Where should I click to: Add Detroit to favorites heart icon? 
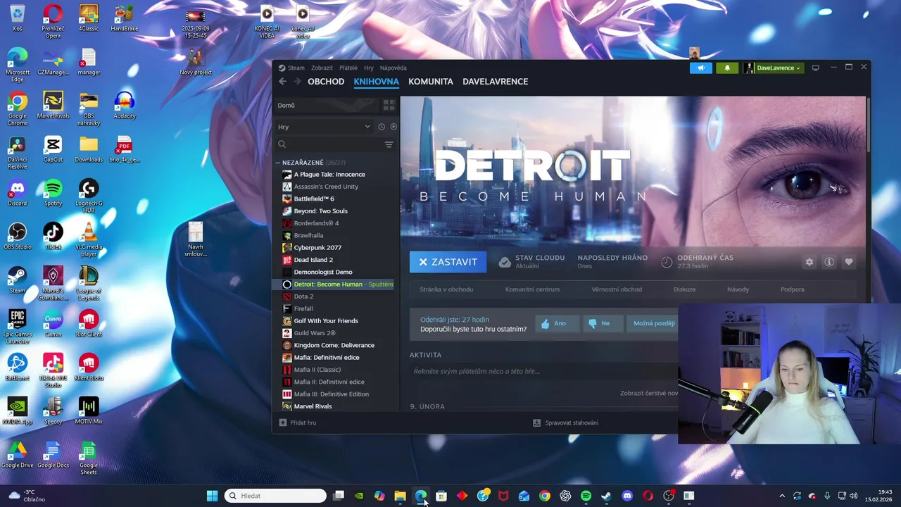(849, 262)
